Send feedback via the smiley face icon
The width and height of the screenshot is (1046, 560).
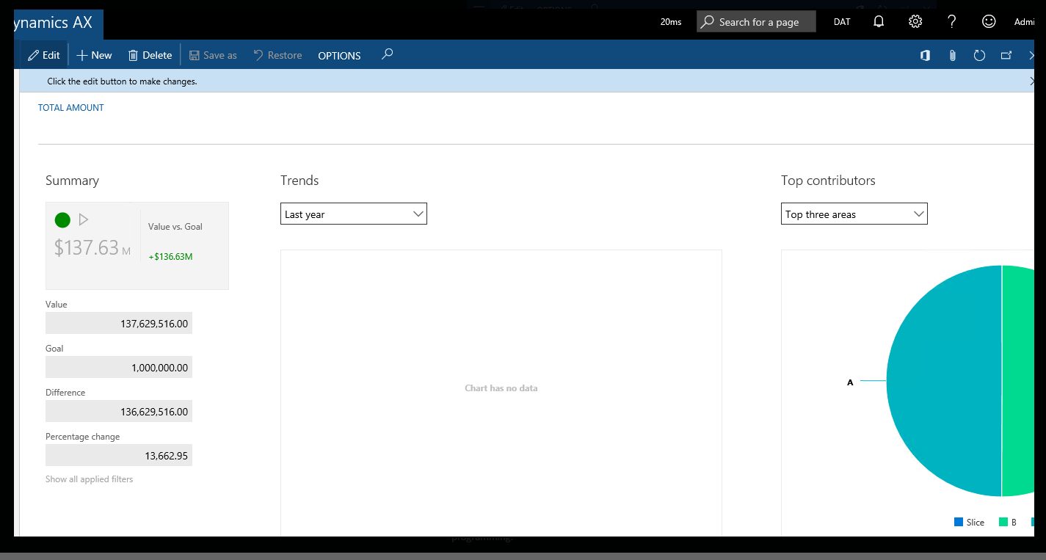click(x=988, y=21)
